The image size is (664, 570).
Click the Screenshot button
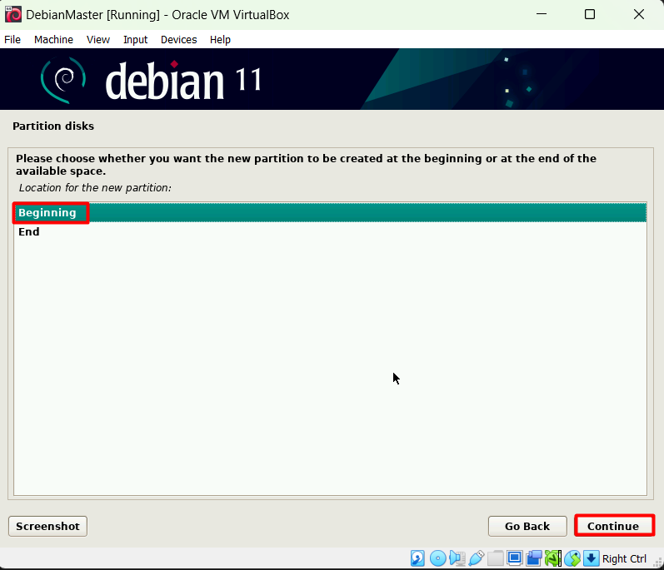tap(47, 526)
